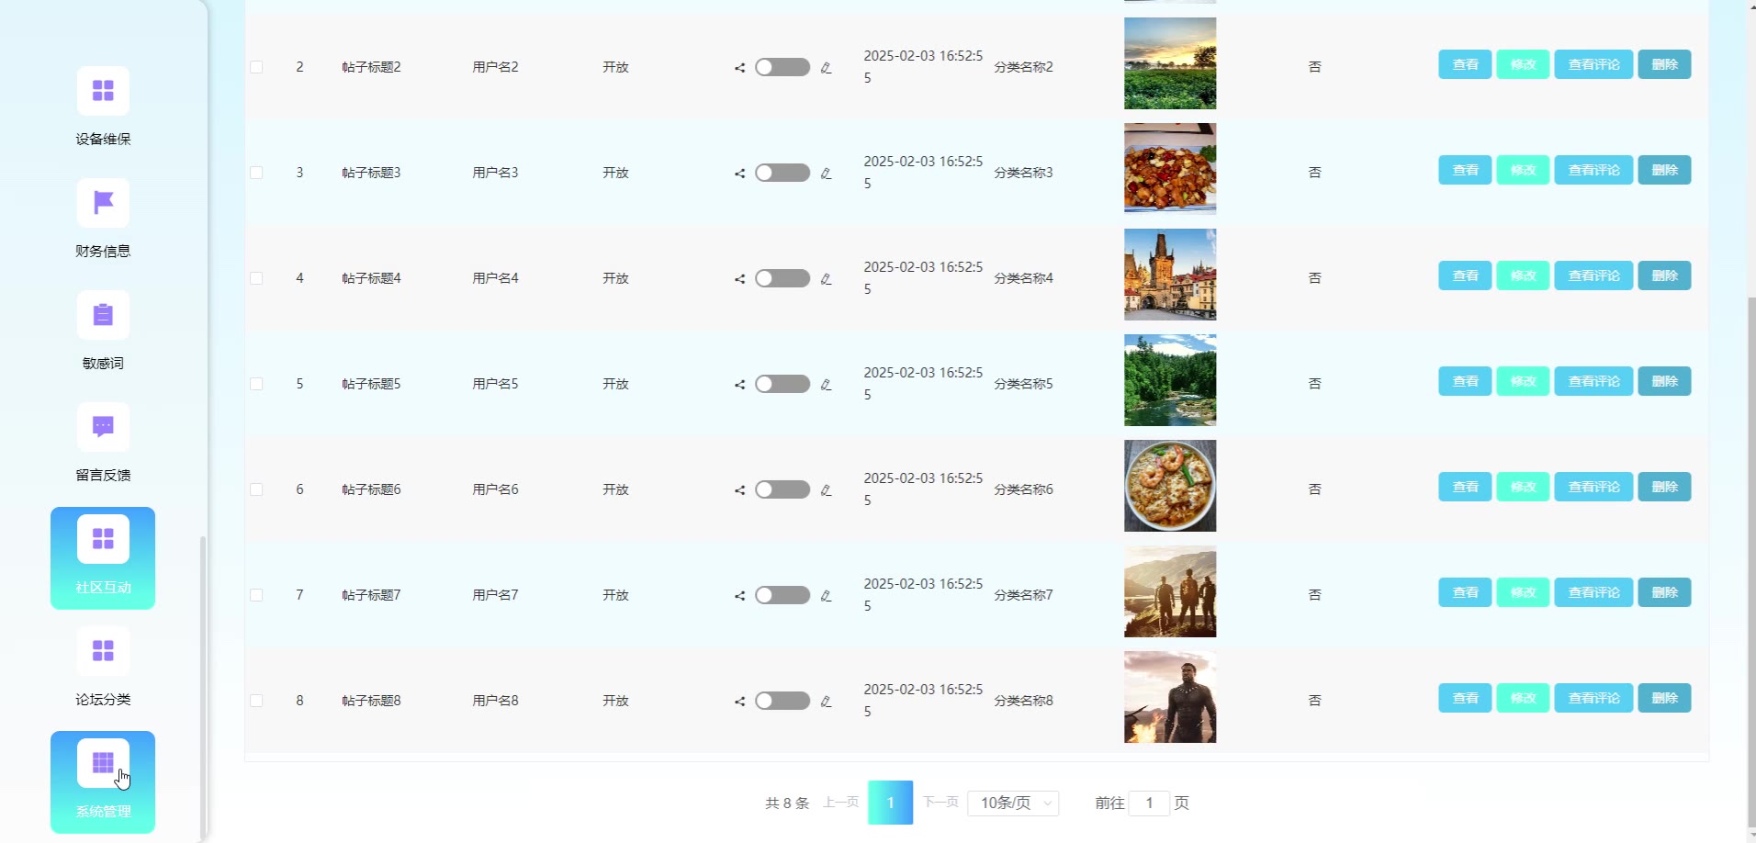The image size is (1756, 843).
Task: Open the 设备维保 sidebar icon
Action: point(103,91)
